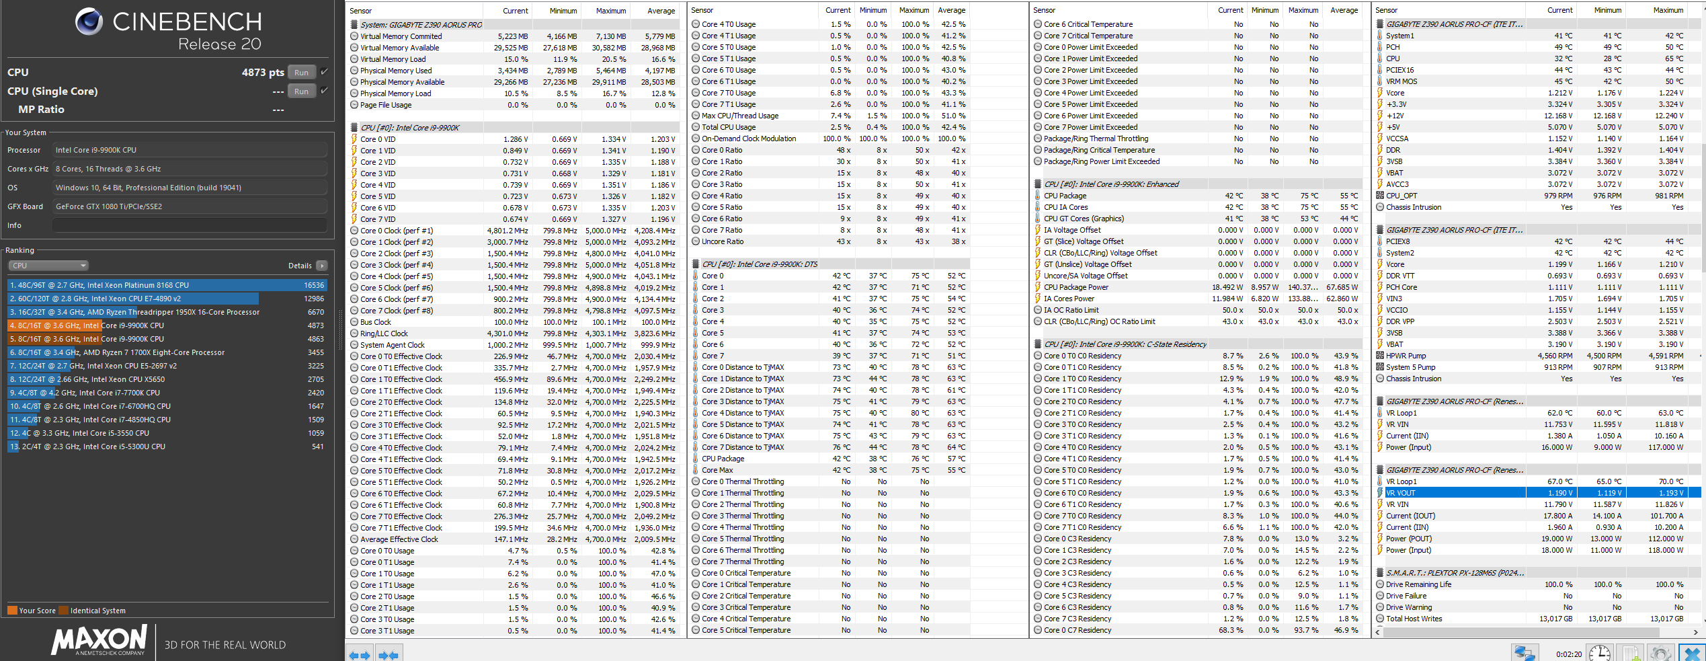The height and width of the screenshot is (661, 1706).
Task: Select the GIGABYTE Z390 system group icon
Action: (x=354, y=25)
